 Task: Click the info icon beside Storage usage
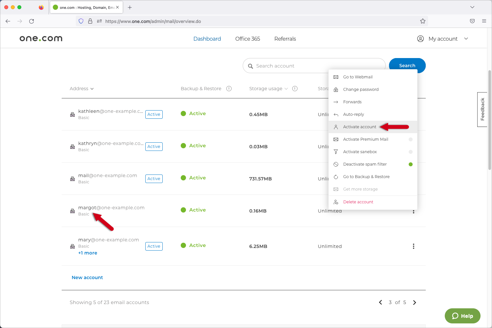pyautogui.click(x=295, y=89)
